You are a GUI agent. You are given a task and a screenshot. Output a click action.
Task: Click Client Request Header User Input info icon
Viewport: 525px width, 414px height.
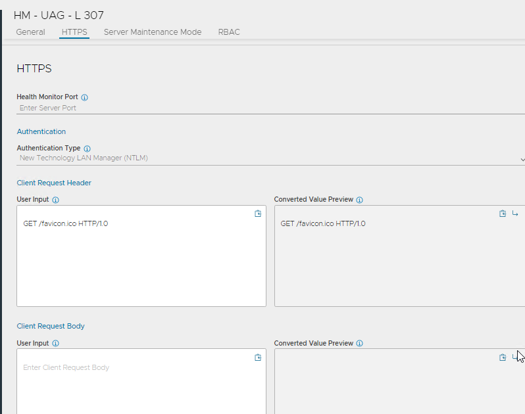pyautogui.click(x=55, y=200)
